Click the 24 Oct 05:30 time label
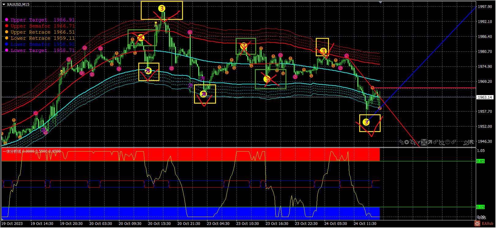 pyautogui.click(x=336, y=224)
